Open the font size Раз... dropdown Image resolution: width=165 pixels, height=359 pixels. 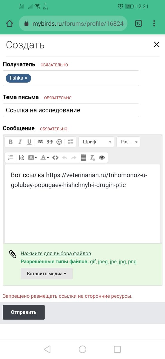point(128,142)
